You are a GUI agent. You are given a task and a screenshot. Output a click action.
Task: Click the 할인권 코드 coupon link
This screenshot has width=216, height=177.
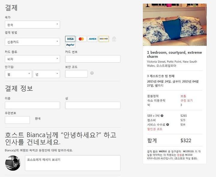(x=155, y=129)
